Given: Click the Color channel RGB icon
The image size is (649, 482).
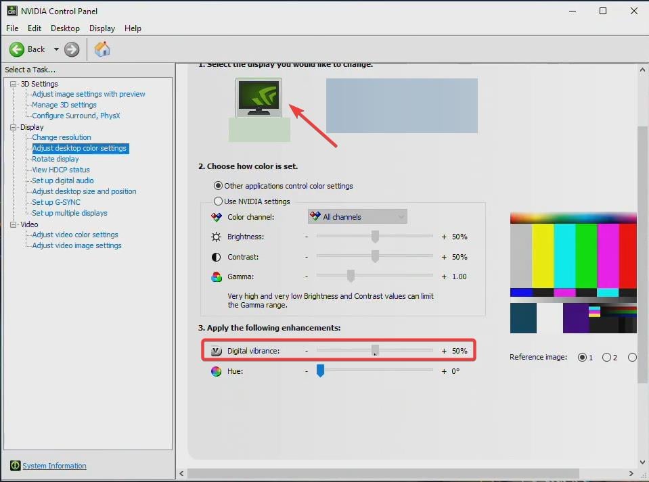Looking at the screenshot, I should pos(217,217).
